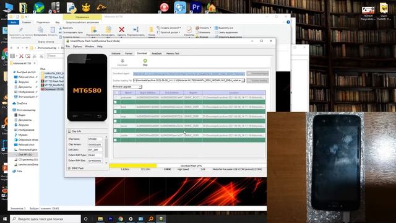Toggle the EMMC Flash panel header
The height and width of the screenshot is (223, 396).
point(87,168)
